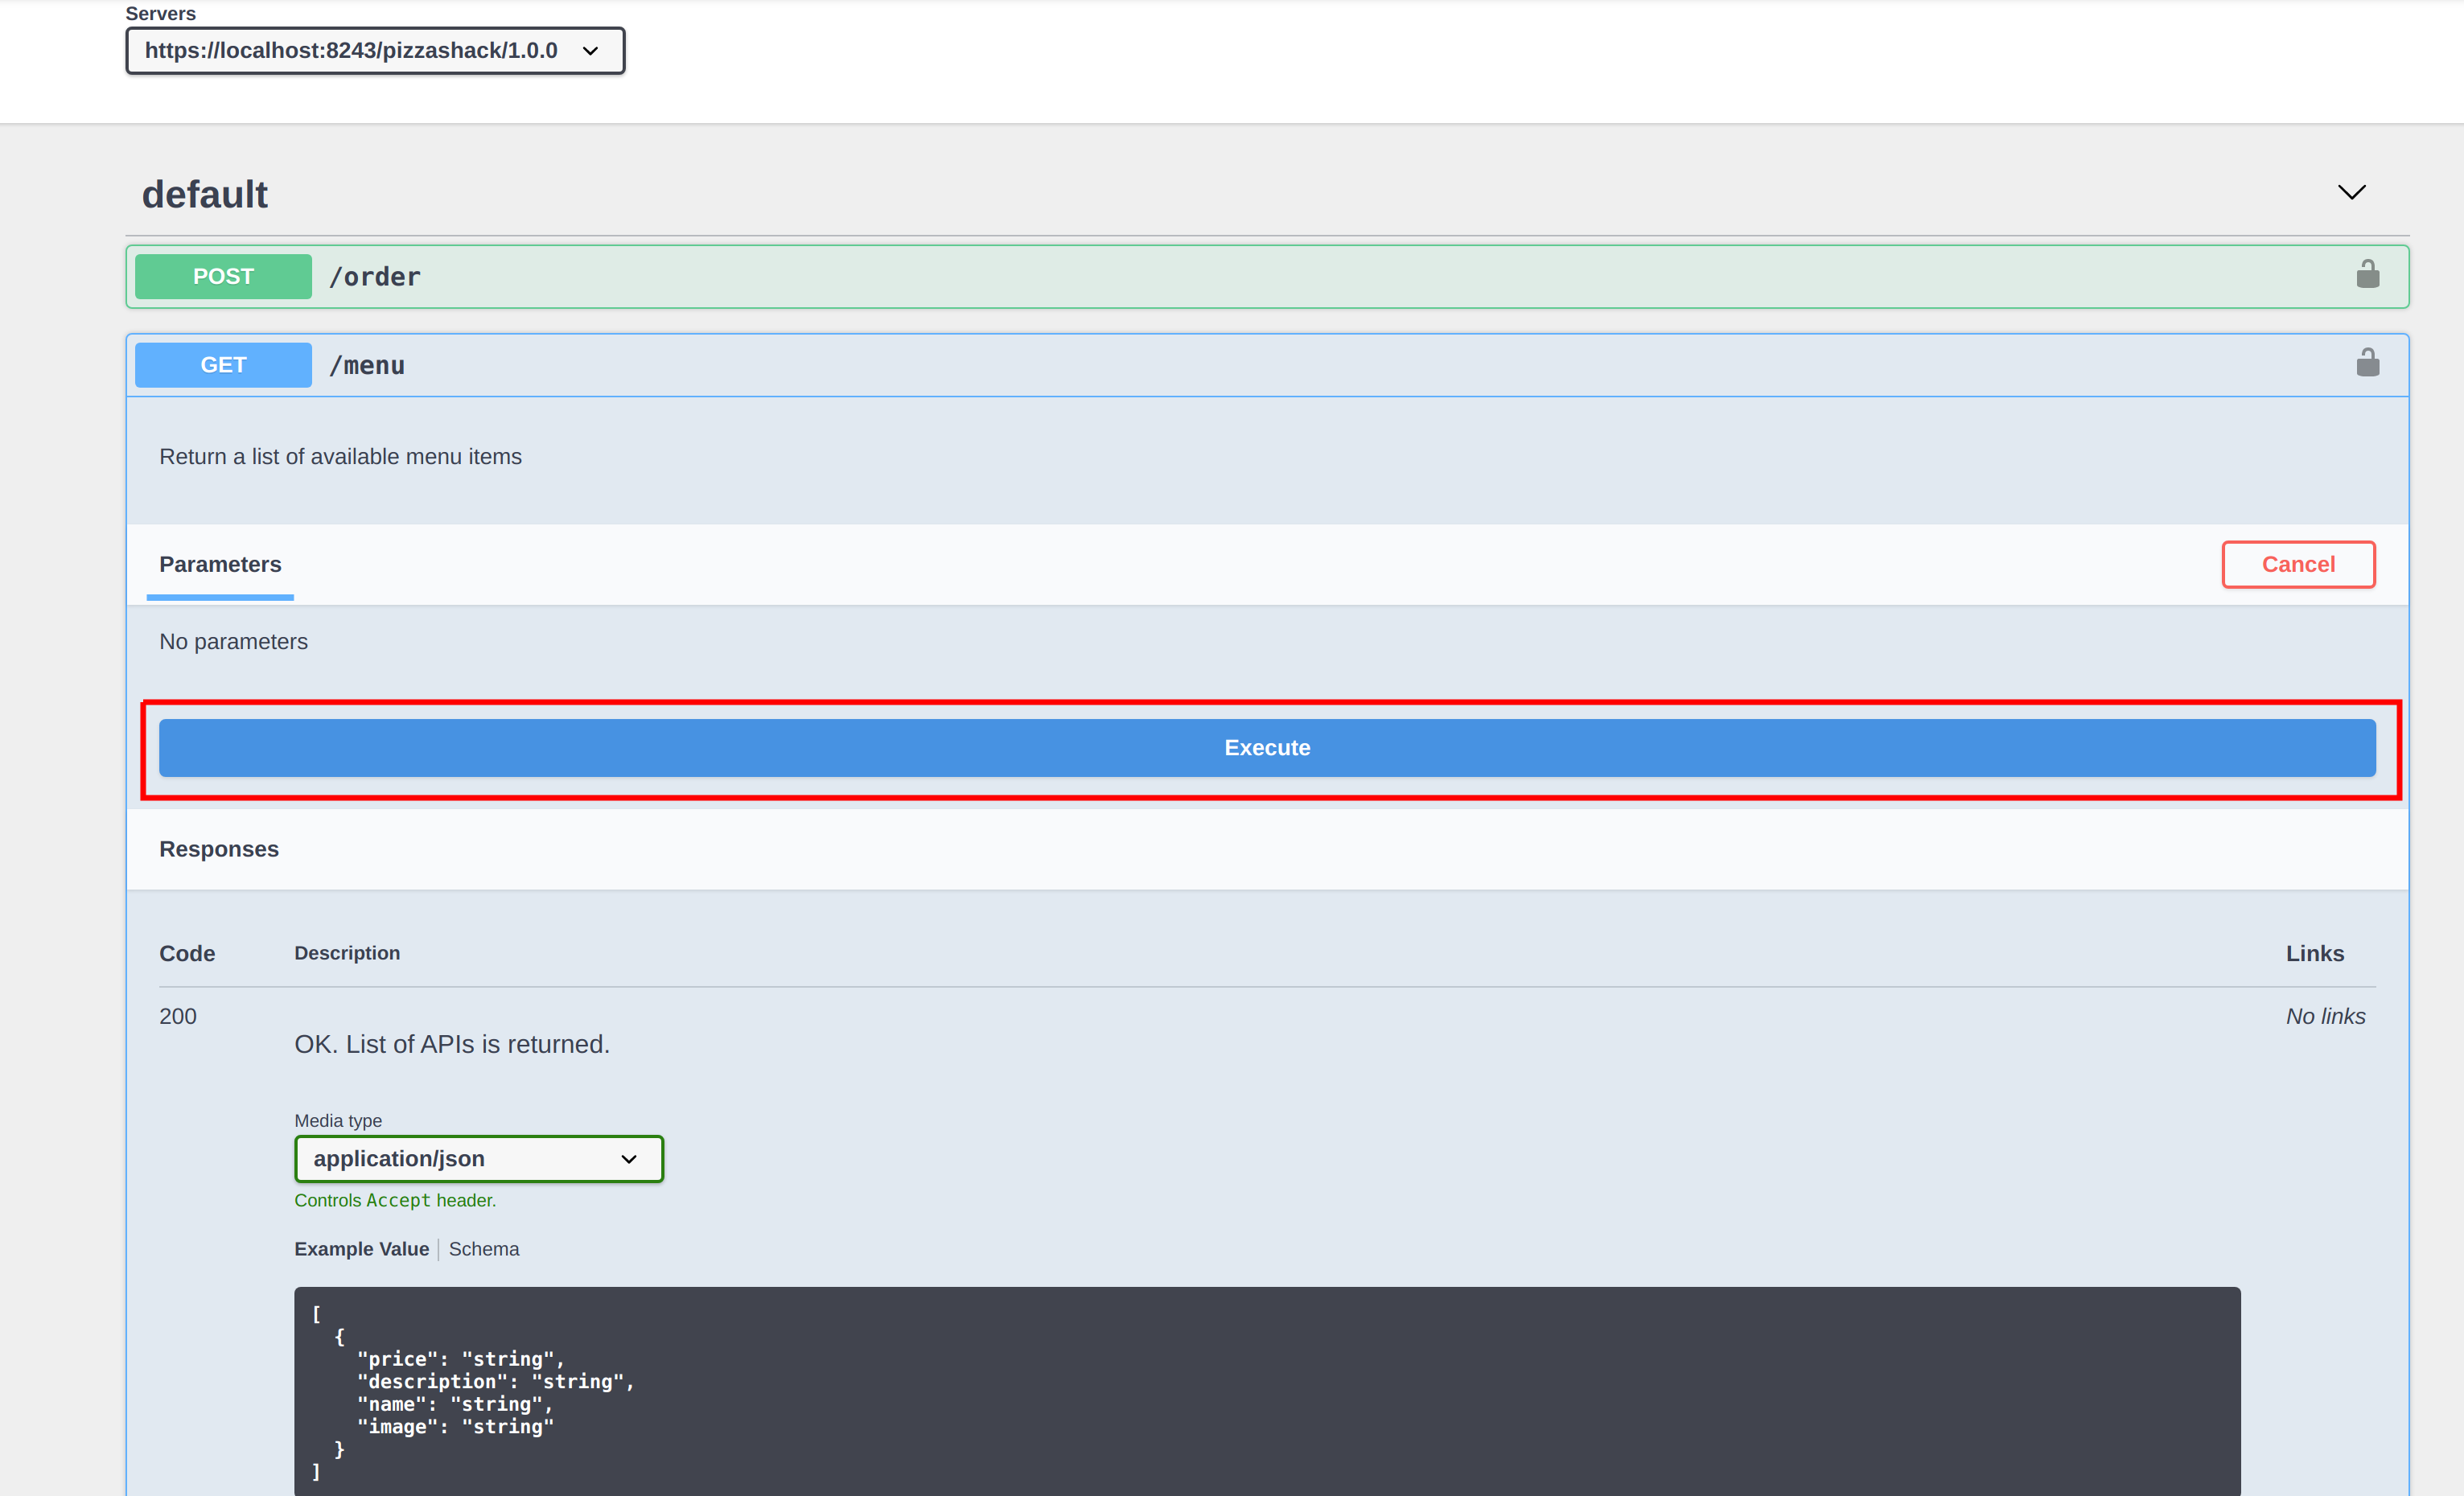Viewport: 2464px width, 1496px height.
Task: Click the lock icon beside the /menu path
Action: tap(2368, 362)
